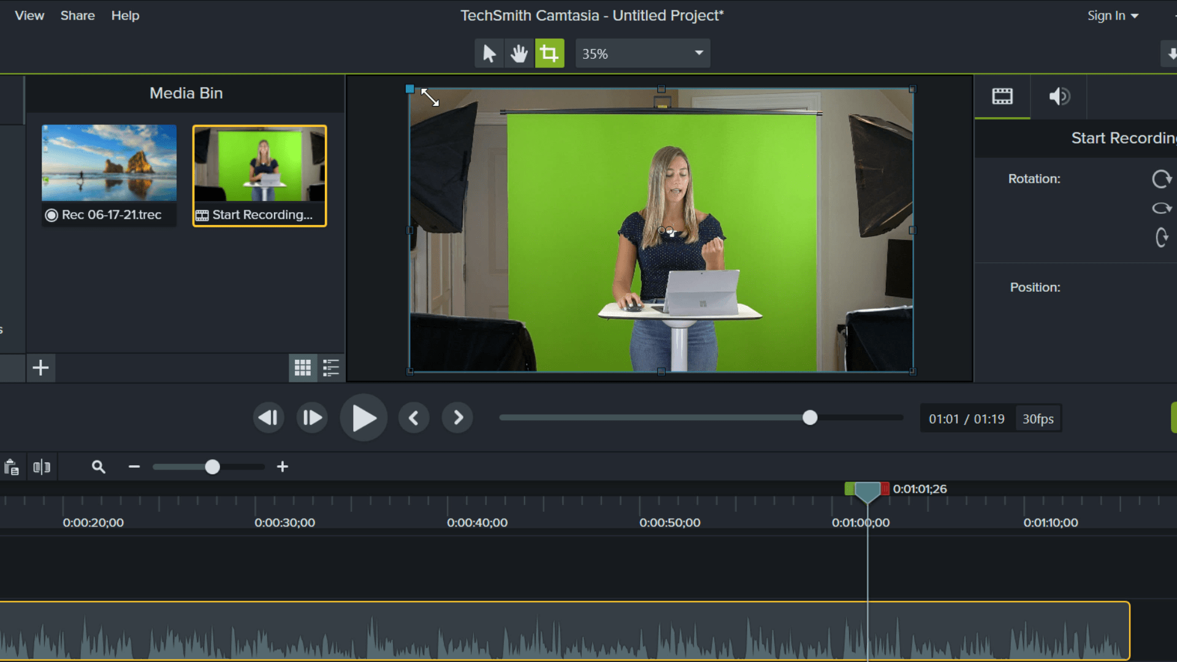The width and height of the screenshot is (1177, 662).
Task: Open the Audio properties tab
Action: point(1059,96)
